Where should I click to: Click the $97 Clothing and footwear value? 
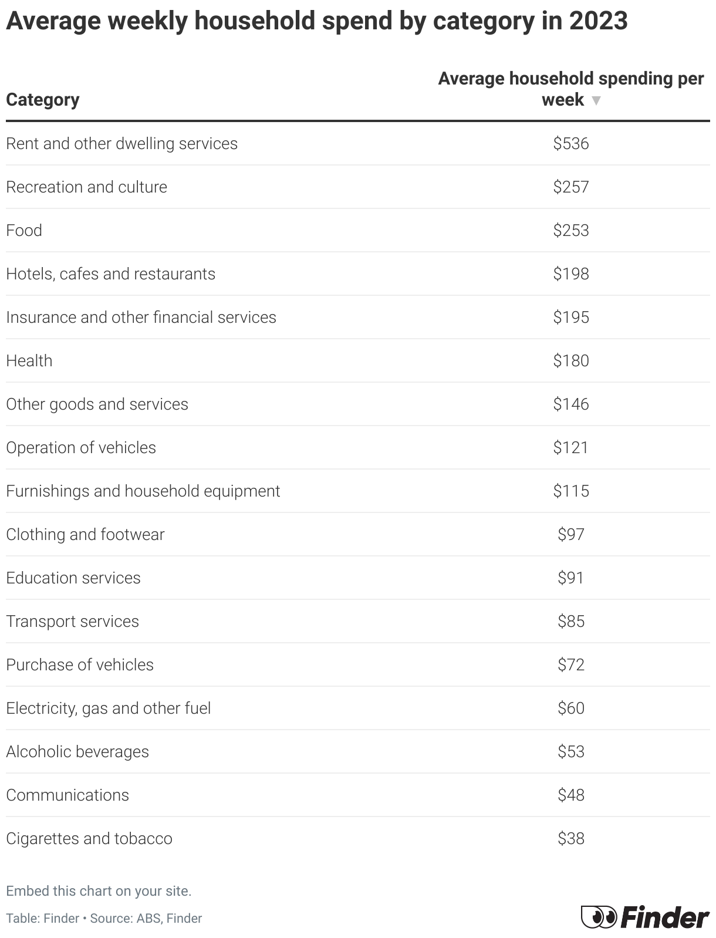pyautogui.click(x=570, y=535)
